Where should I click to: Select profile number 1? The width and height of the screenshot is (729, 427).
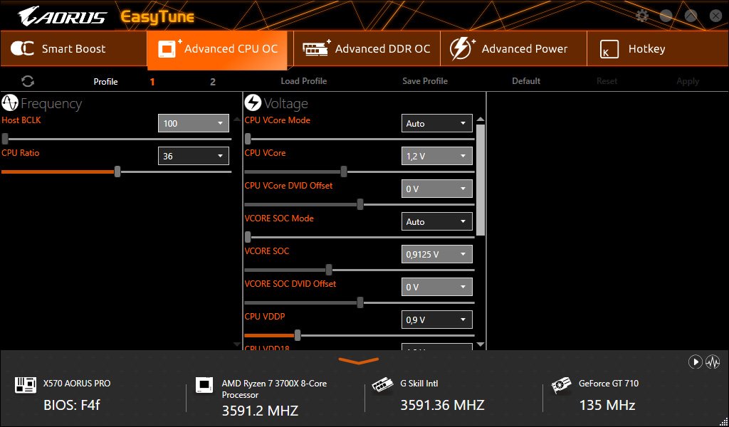coord(152,81)
